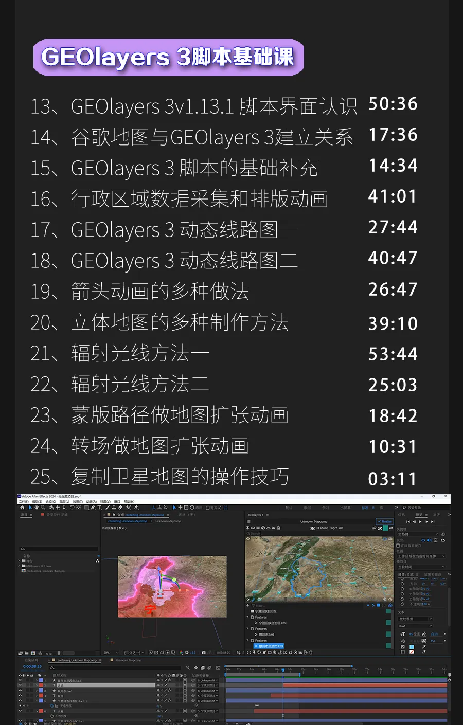This screenshot has height=725, width=463.
Task: Open the font family dropdown
Action: tap(415, 619)
